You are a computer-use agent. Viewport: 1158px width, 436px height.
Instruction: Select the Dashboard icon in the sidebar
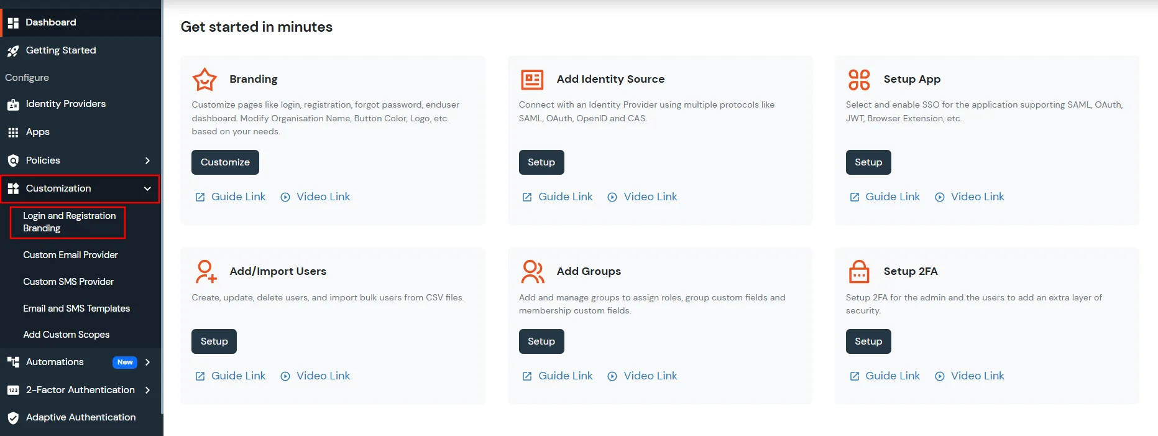pos(13,22)
